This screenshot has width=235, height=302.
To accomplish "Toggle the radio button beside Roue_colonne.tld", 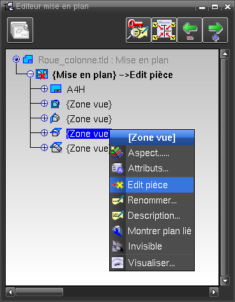I will coord(16,60).
